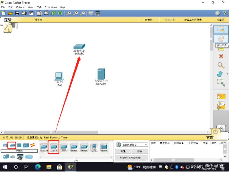Redo with the green right arrow

(60, 13)
